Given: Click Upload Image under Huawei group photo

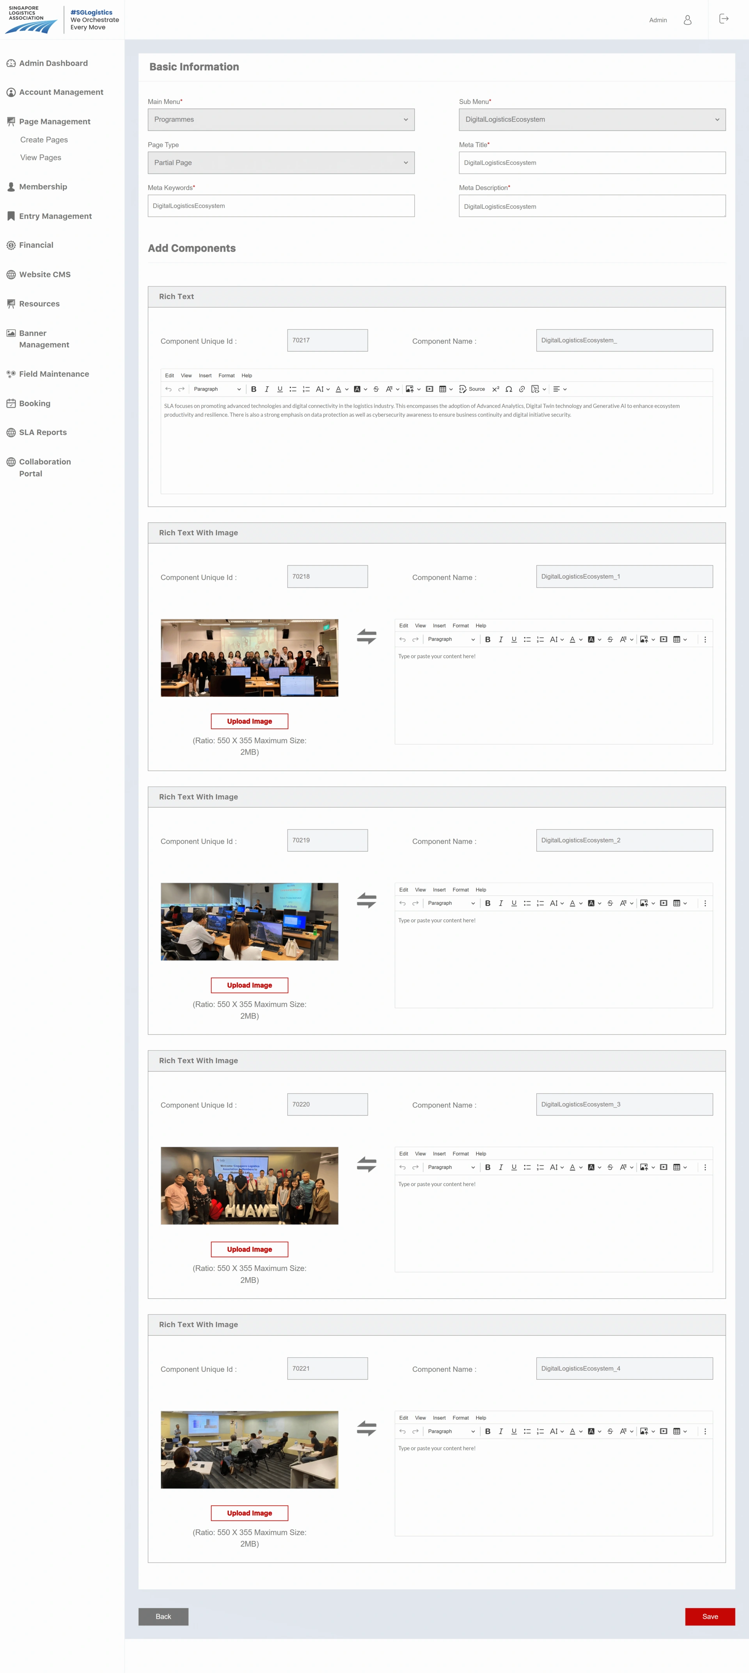Looking at the screenshot, I should tap(249, 1249).
